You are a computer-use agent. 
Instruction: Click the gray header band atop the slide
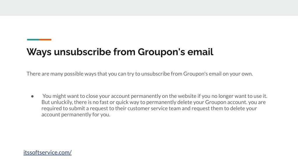(x=149, y=8)
